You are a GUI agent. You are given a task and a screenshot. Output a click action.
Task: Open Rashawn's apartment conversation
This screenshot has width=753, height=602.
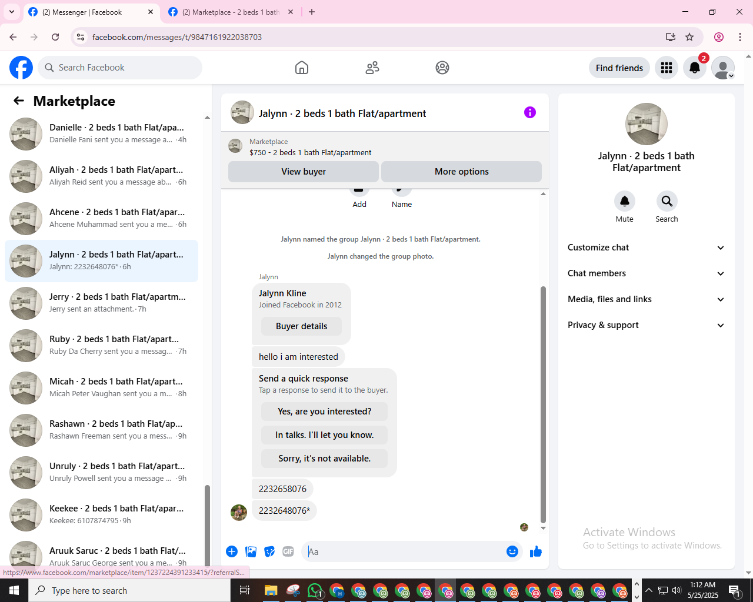101,430
